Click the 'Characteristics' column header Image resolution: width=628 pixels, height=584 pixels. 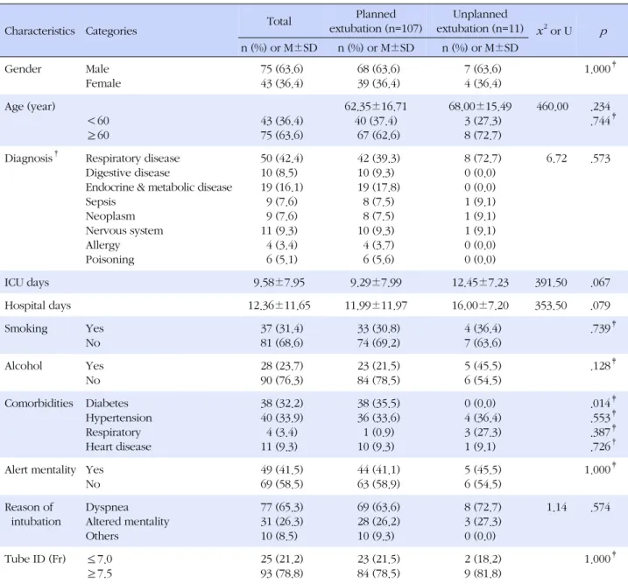(39, 31)
